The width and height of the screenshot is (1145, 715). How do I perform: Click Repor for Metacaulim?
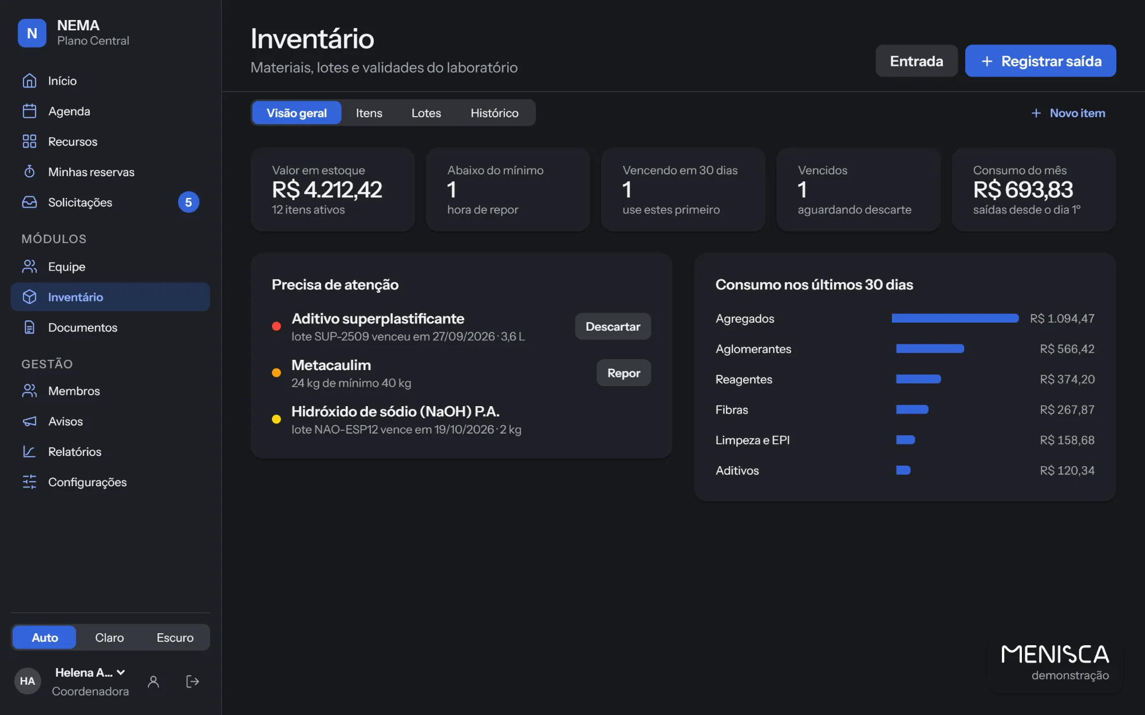click(x=624, y=373)
